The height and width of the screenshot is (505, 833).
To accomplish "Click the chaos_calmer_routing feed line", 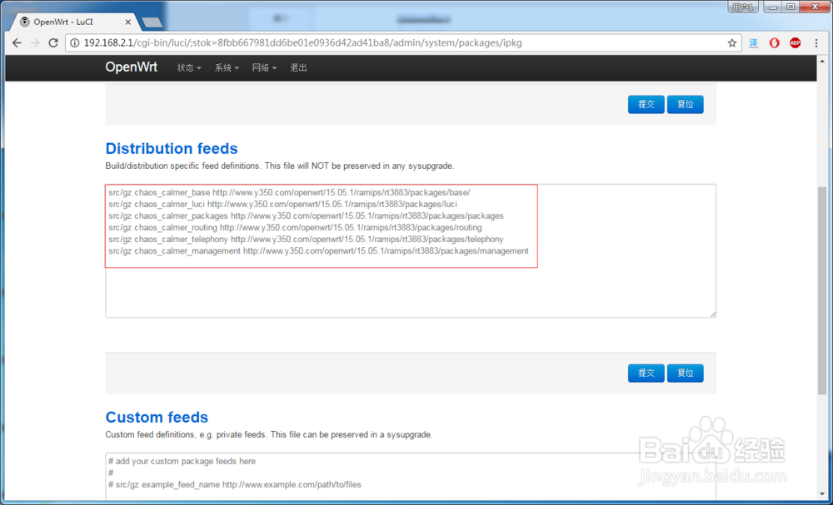I will [295, 228].
